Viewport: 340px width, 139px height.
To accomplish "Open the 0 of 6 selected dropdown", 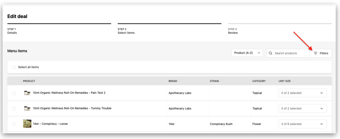I will coord(302,124).
